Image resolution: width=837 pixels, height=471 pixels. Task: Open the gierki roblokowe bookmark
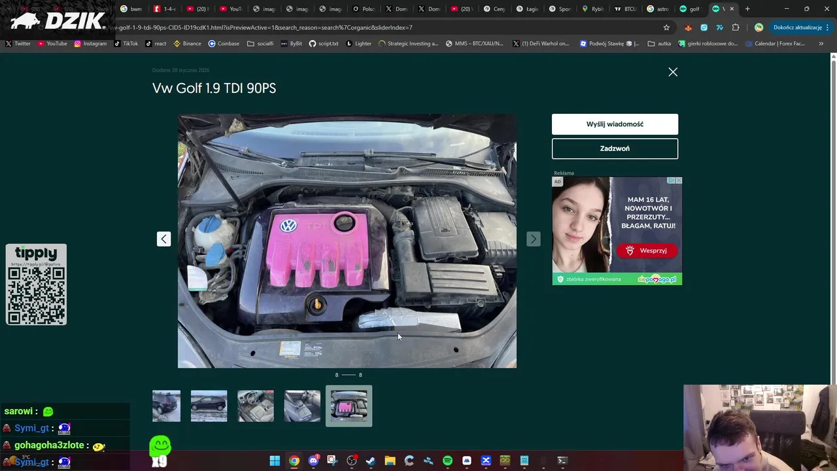click(708, 44)
